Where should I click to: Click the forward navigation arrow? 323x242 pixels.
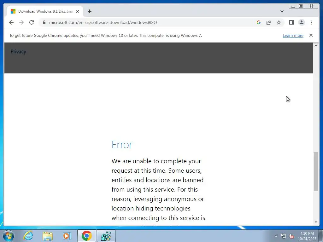[x=21, y=22]
